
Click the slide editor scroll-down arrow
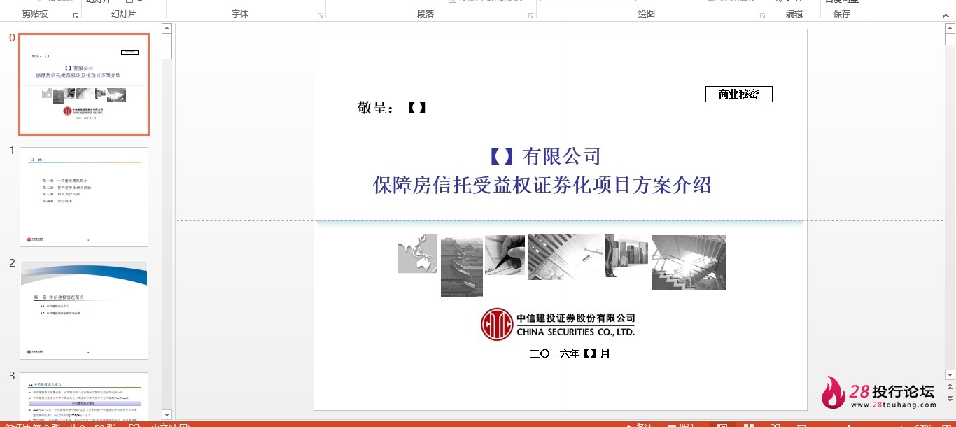(950, 375)
